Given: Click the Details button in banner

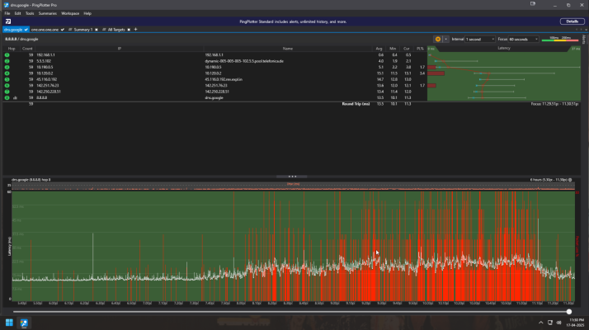Looking at the screenshot, I should click(573, 21).
